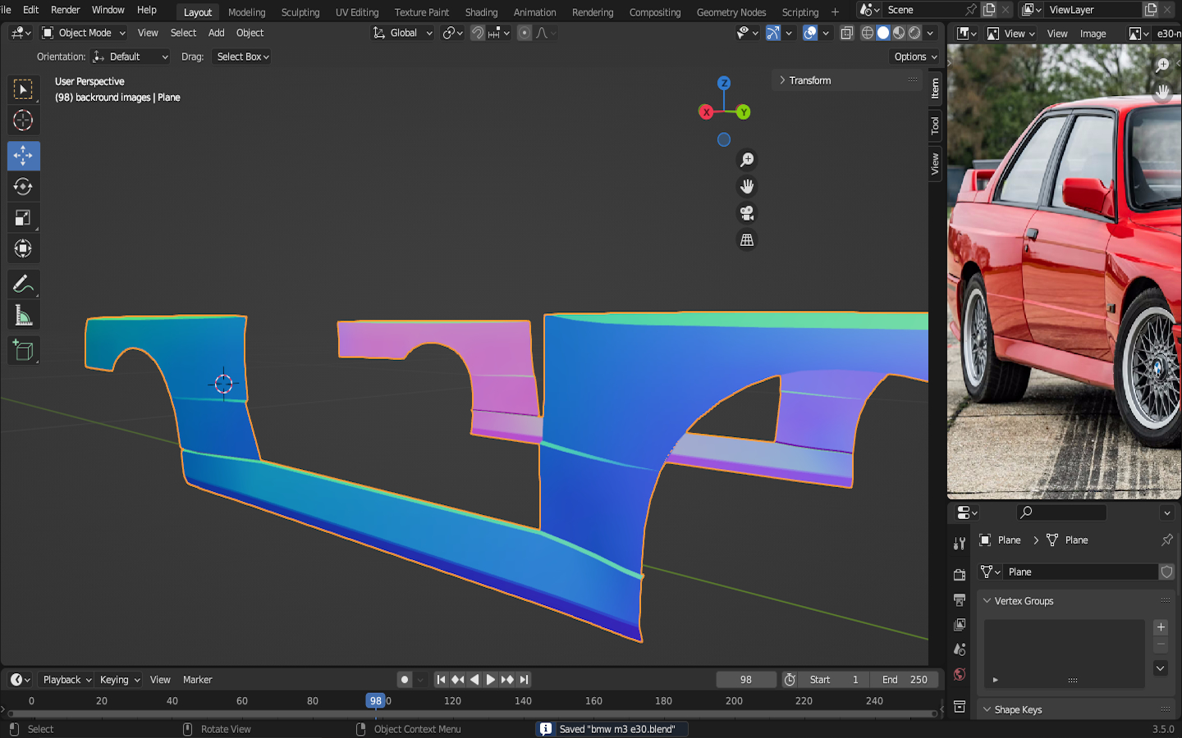Viewport: 1182px width, 738px height.
Task: Toggle viewport overlays
Action: click(x=810, y=33)
